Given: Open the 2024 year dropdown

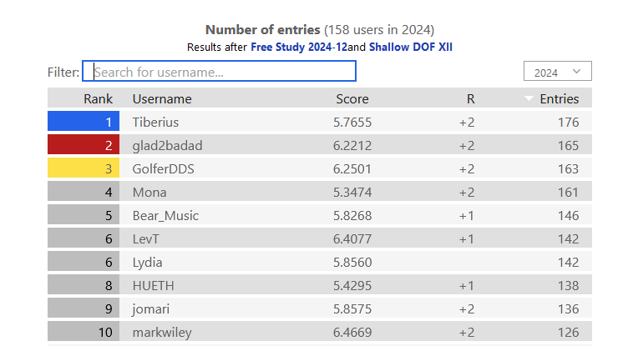Looking at the screenshot, I should pyautogui.click(x=558, y=71).
